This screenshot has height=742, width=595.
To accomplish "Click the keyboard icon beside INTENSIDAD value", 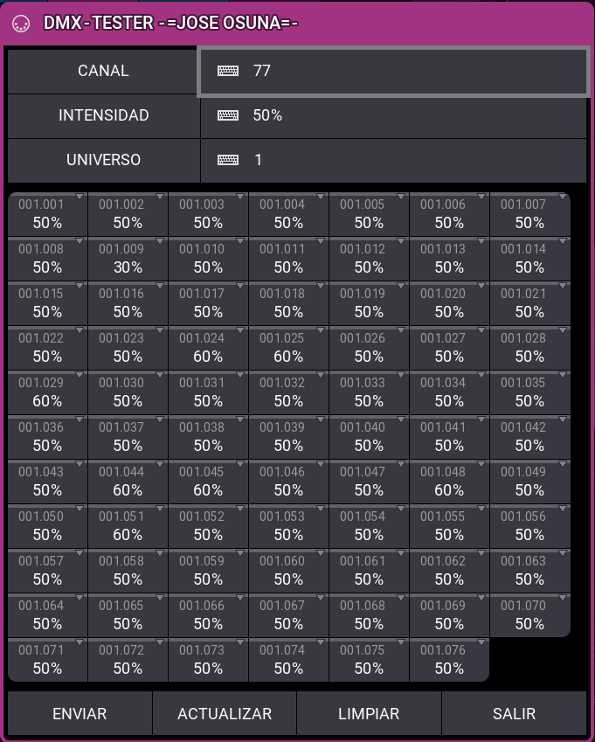I will tap(228, 115).
